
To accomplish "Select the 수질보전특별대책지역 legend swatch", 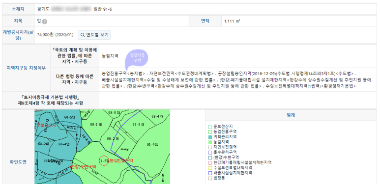I will (210, 168).
